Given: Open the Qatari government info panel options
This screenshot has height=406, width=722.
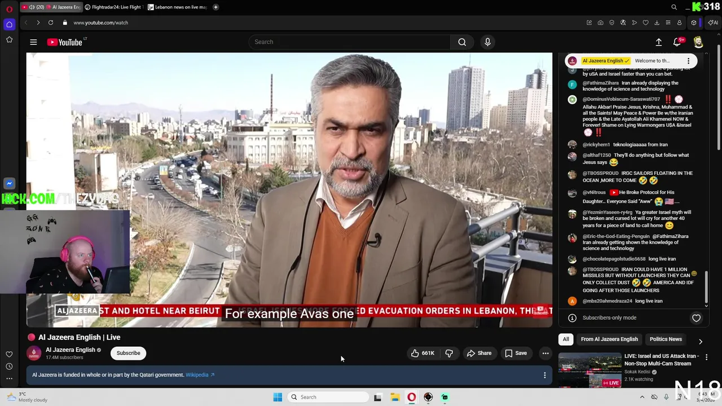Looking at the screenshot, I should (x=544, y=375).
